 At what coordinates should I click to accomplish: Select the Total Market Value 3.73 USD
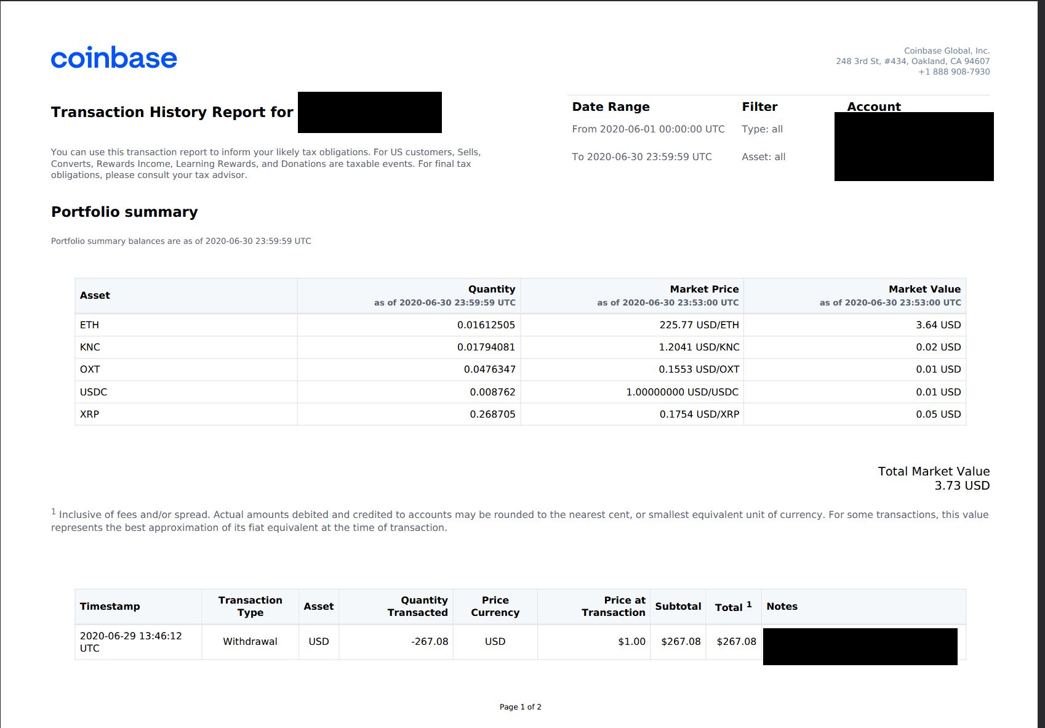pos(934,479)
